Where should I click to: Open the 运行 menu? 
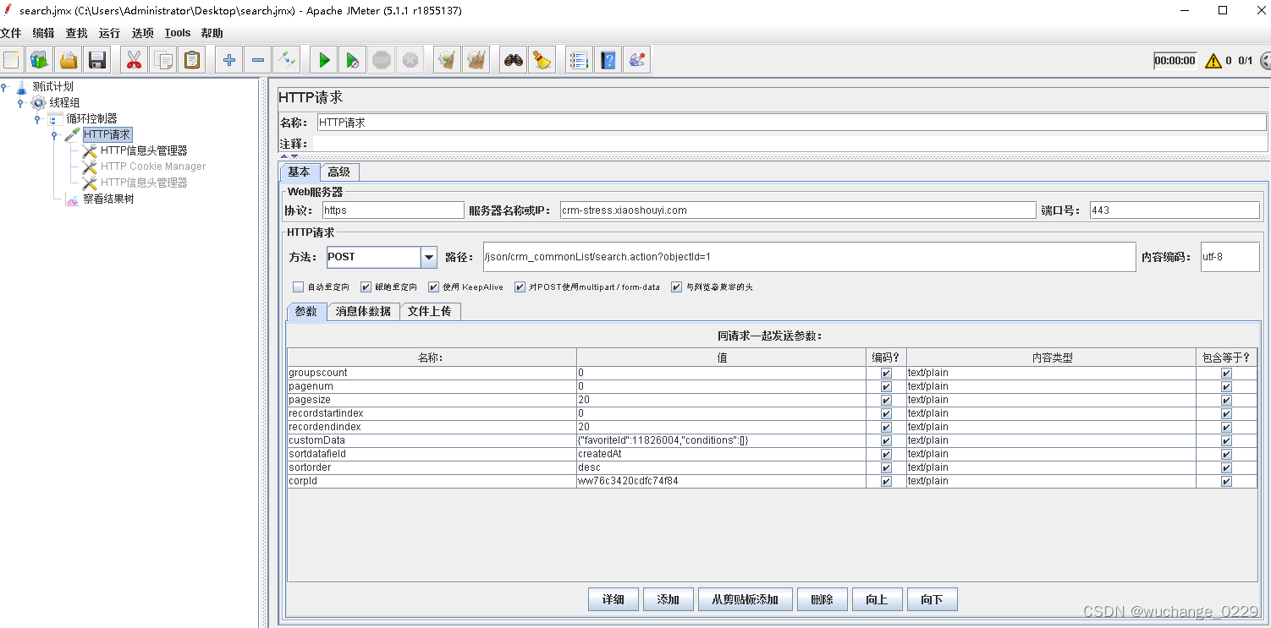[x=108, y=32]
